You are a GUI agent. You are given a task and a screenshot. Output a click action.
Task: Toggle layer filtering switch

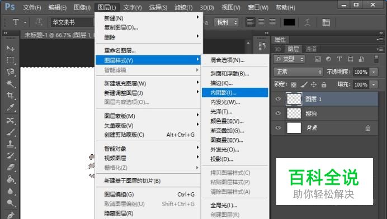point(376,59)
